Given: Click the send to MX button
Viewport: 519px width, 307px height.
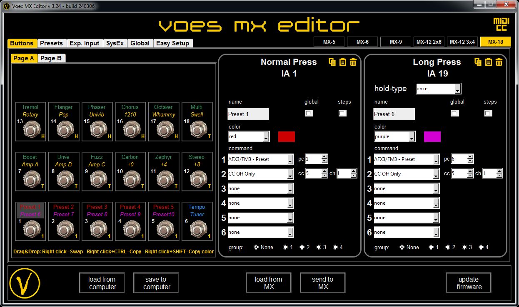Looking at the screenshot, I should 322,283.
